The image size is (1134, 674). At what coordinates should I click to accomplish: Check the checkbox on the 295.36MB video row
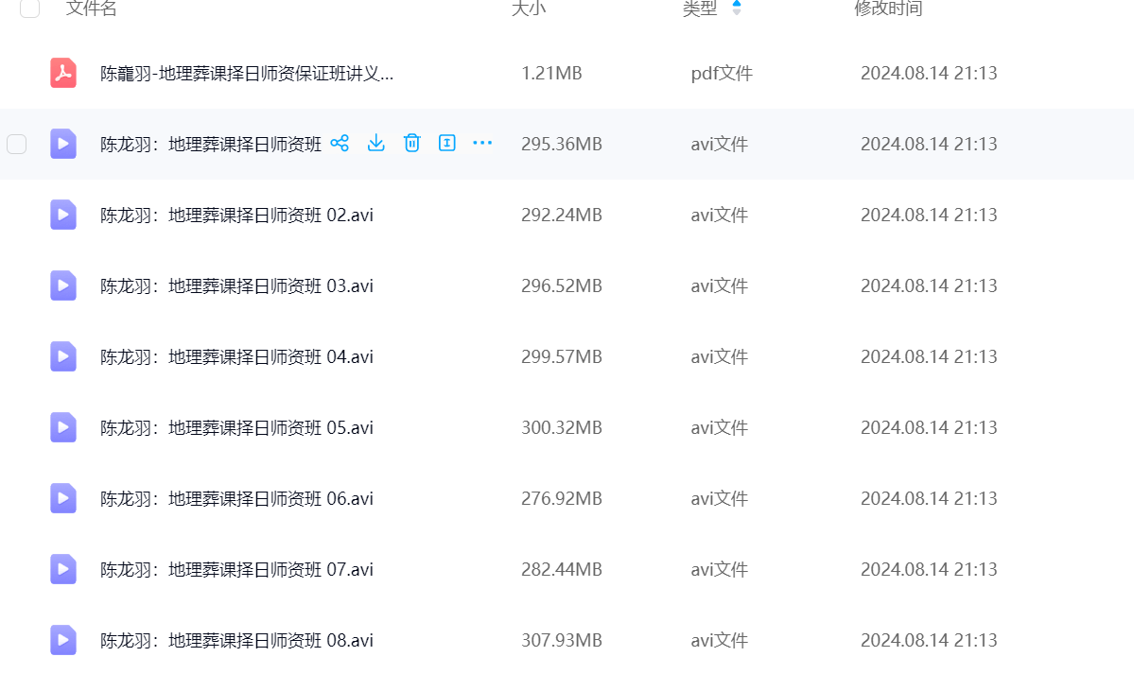(x=17, y=144)
